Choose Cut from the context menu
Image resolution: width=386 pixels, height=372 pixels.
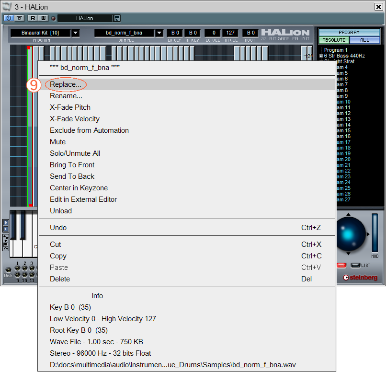(x=187, y=244)
